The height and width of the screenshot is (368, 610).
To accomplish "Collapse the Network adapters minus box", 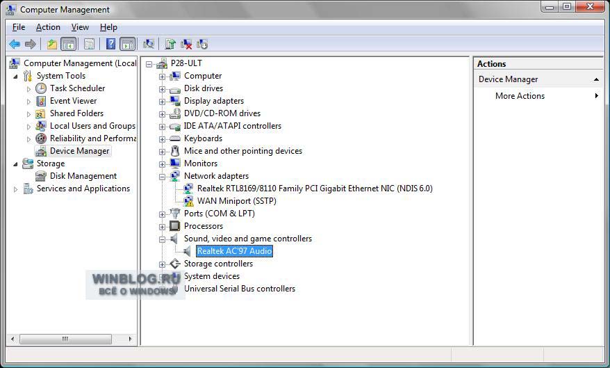I will click(162, 177).
